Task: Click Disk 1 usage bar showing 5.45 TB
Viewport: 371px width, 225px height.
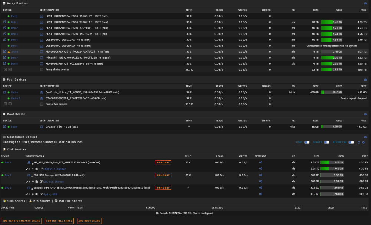Action: 332,22
